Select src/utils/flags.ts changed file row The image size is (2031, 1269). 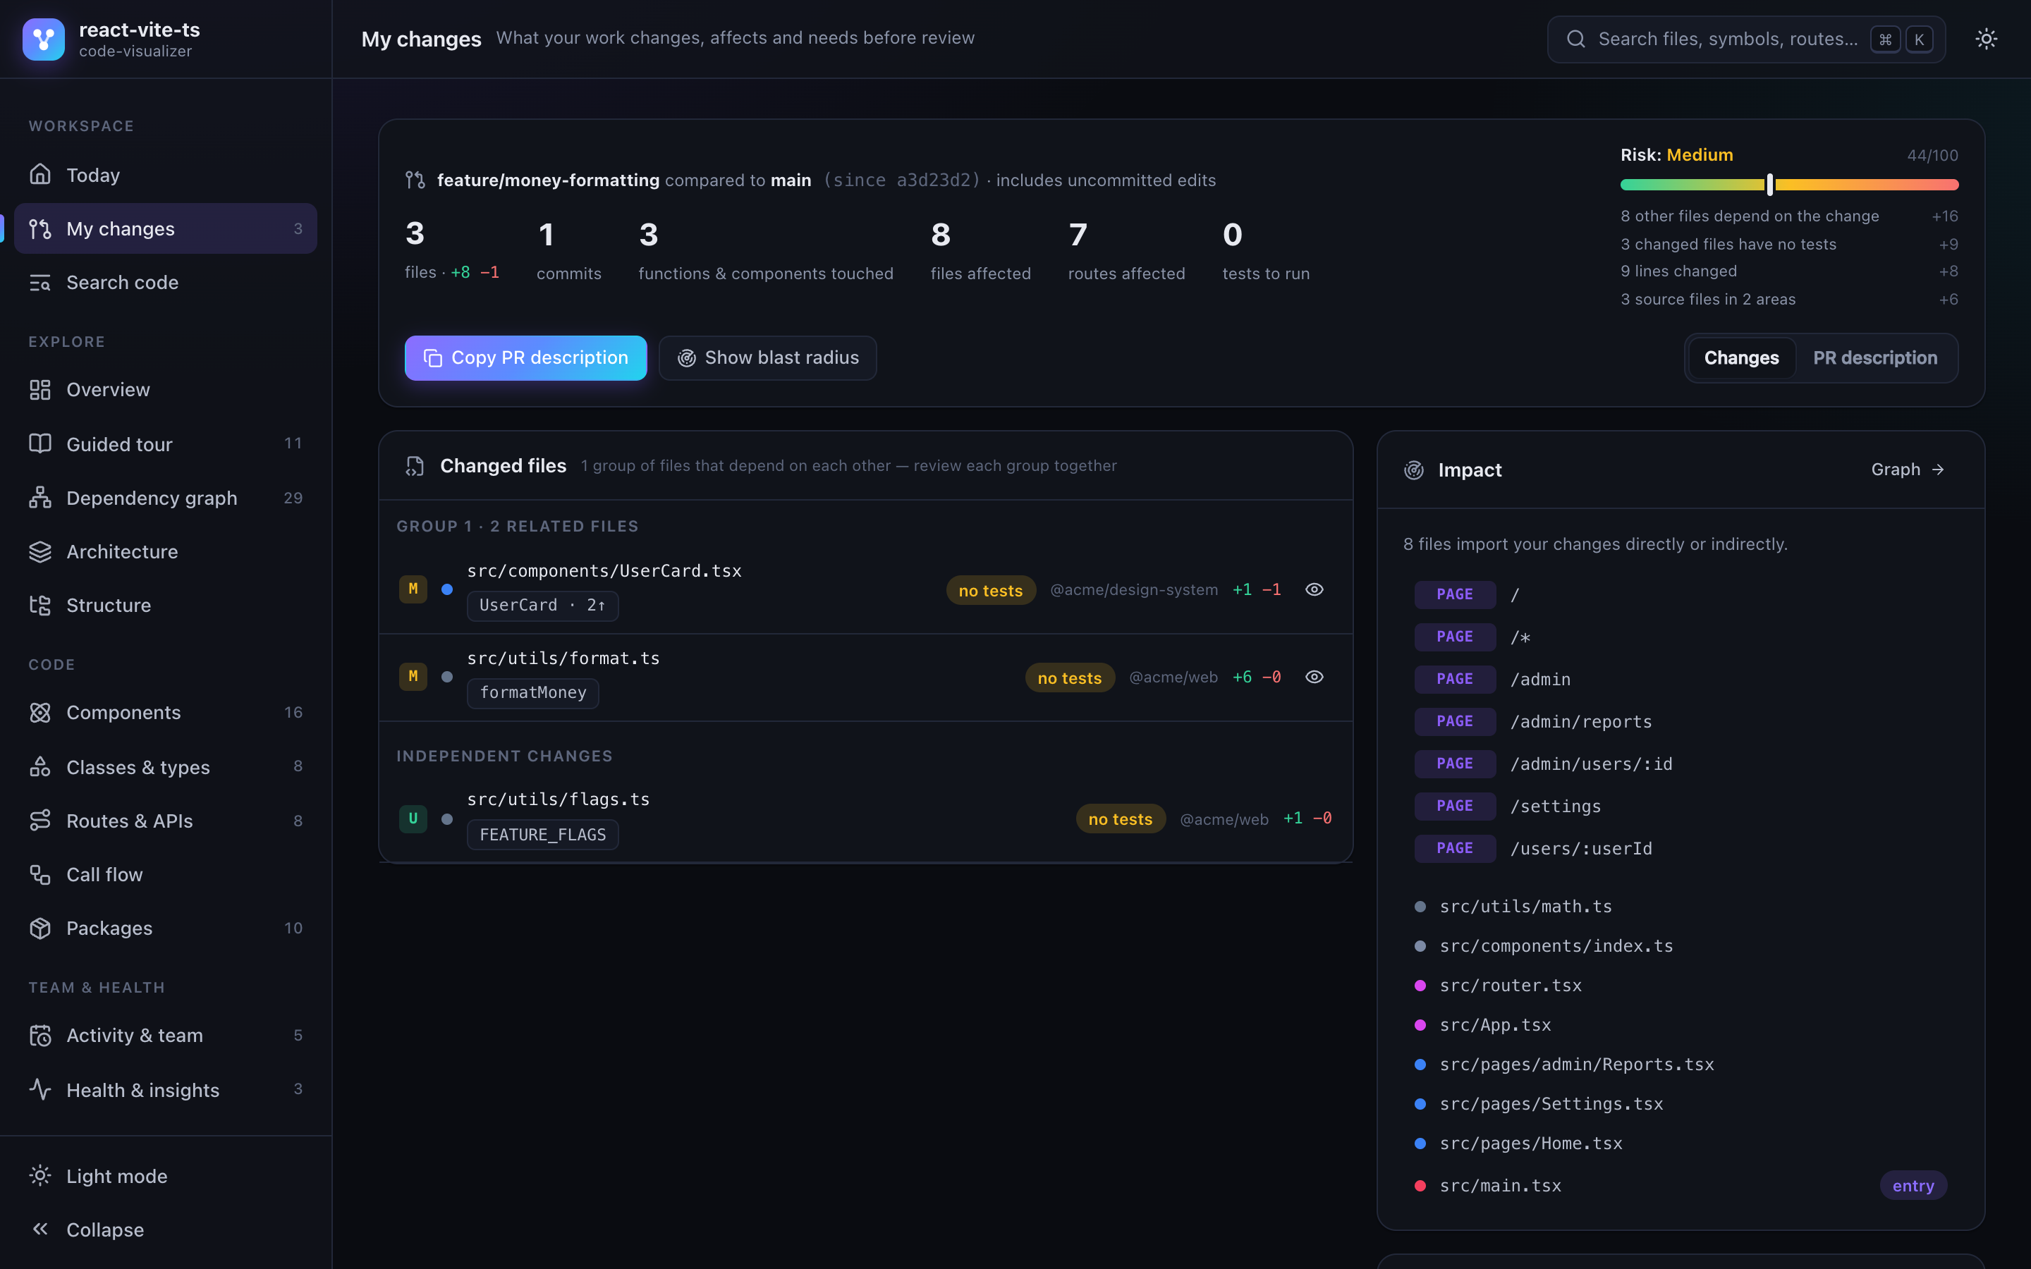tap(865, 819)
